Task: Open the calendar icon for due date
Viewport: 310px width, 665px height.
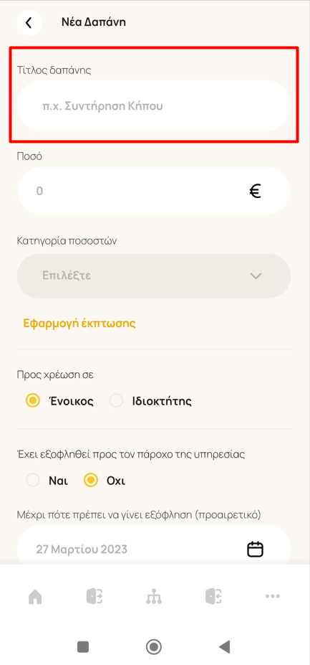Action: point(255,550)
